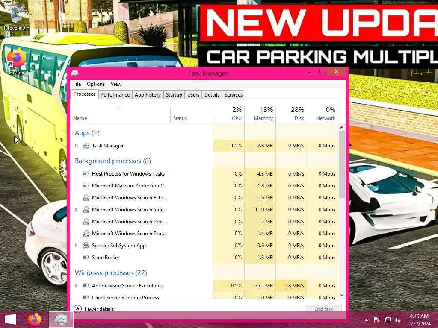Open the File menu
438x328 pixels.
click(x=77, y=84)
